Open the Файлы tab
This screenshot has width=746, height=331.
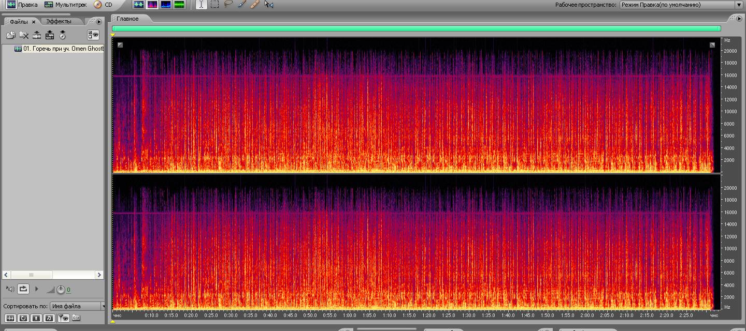pyautogui.click(x=19, y=22)
